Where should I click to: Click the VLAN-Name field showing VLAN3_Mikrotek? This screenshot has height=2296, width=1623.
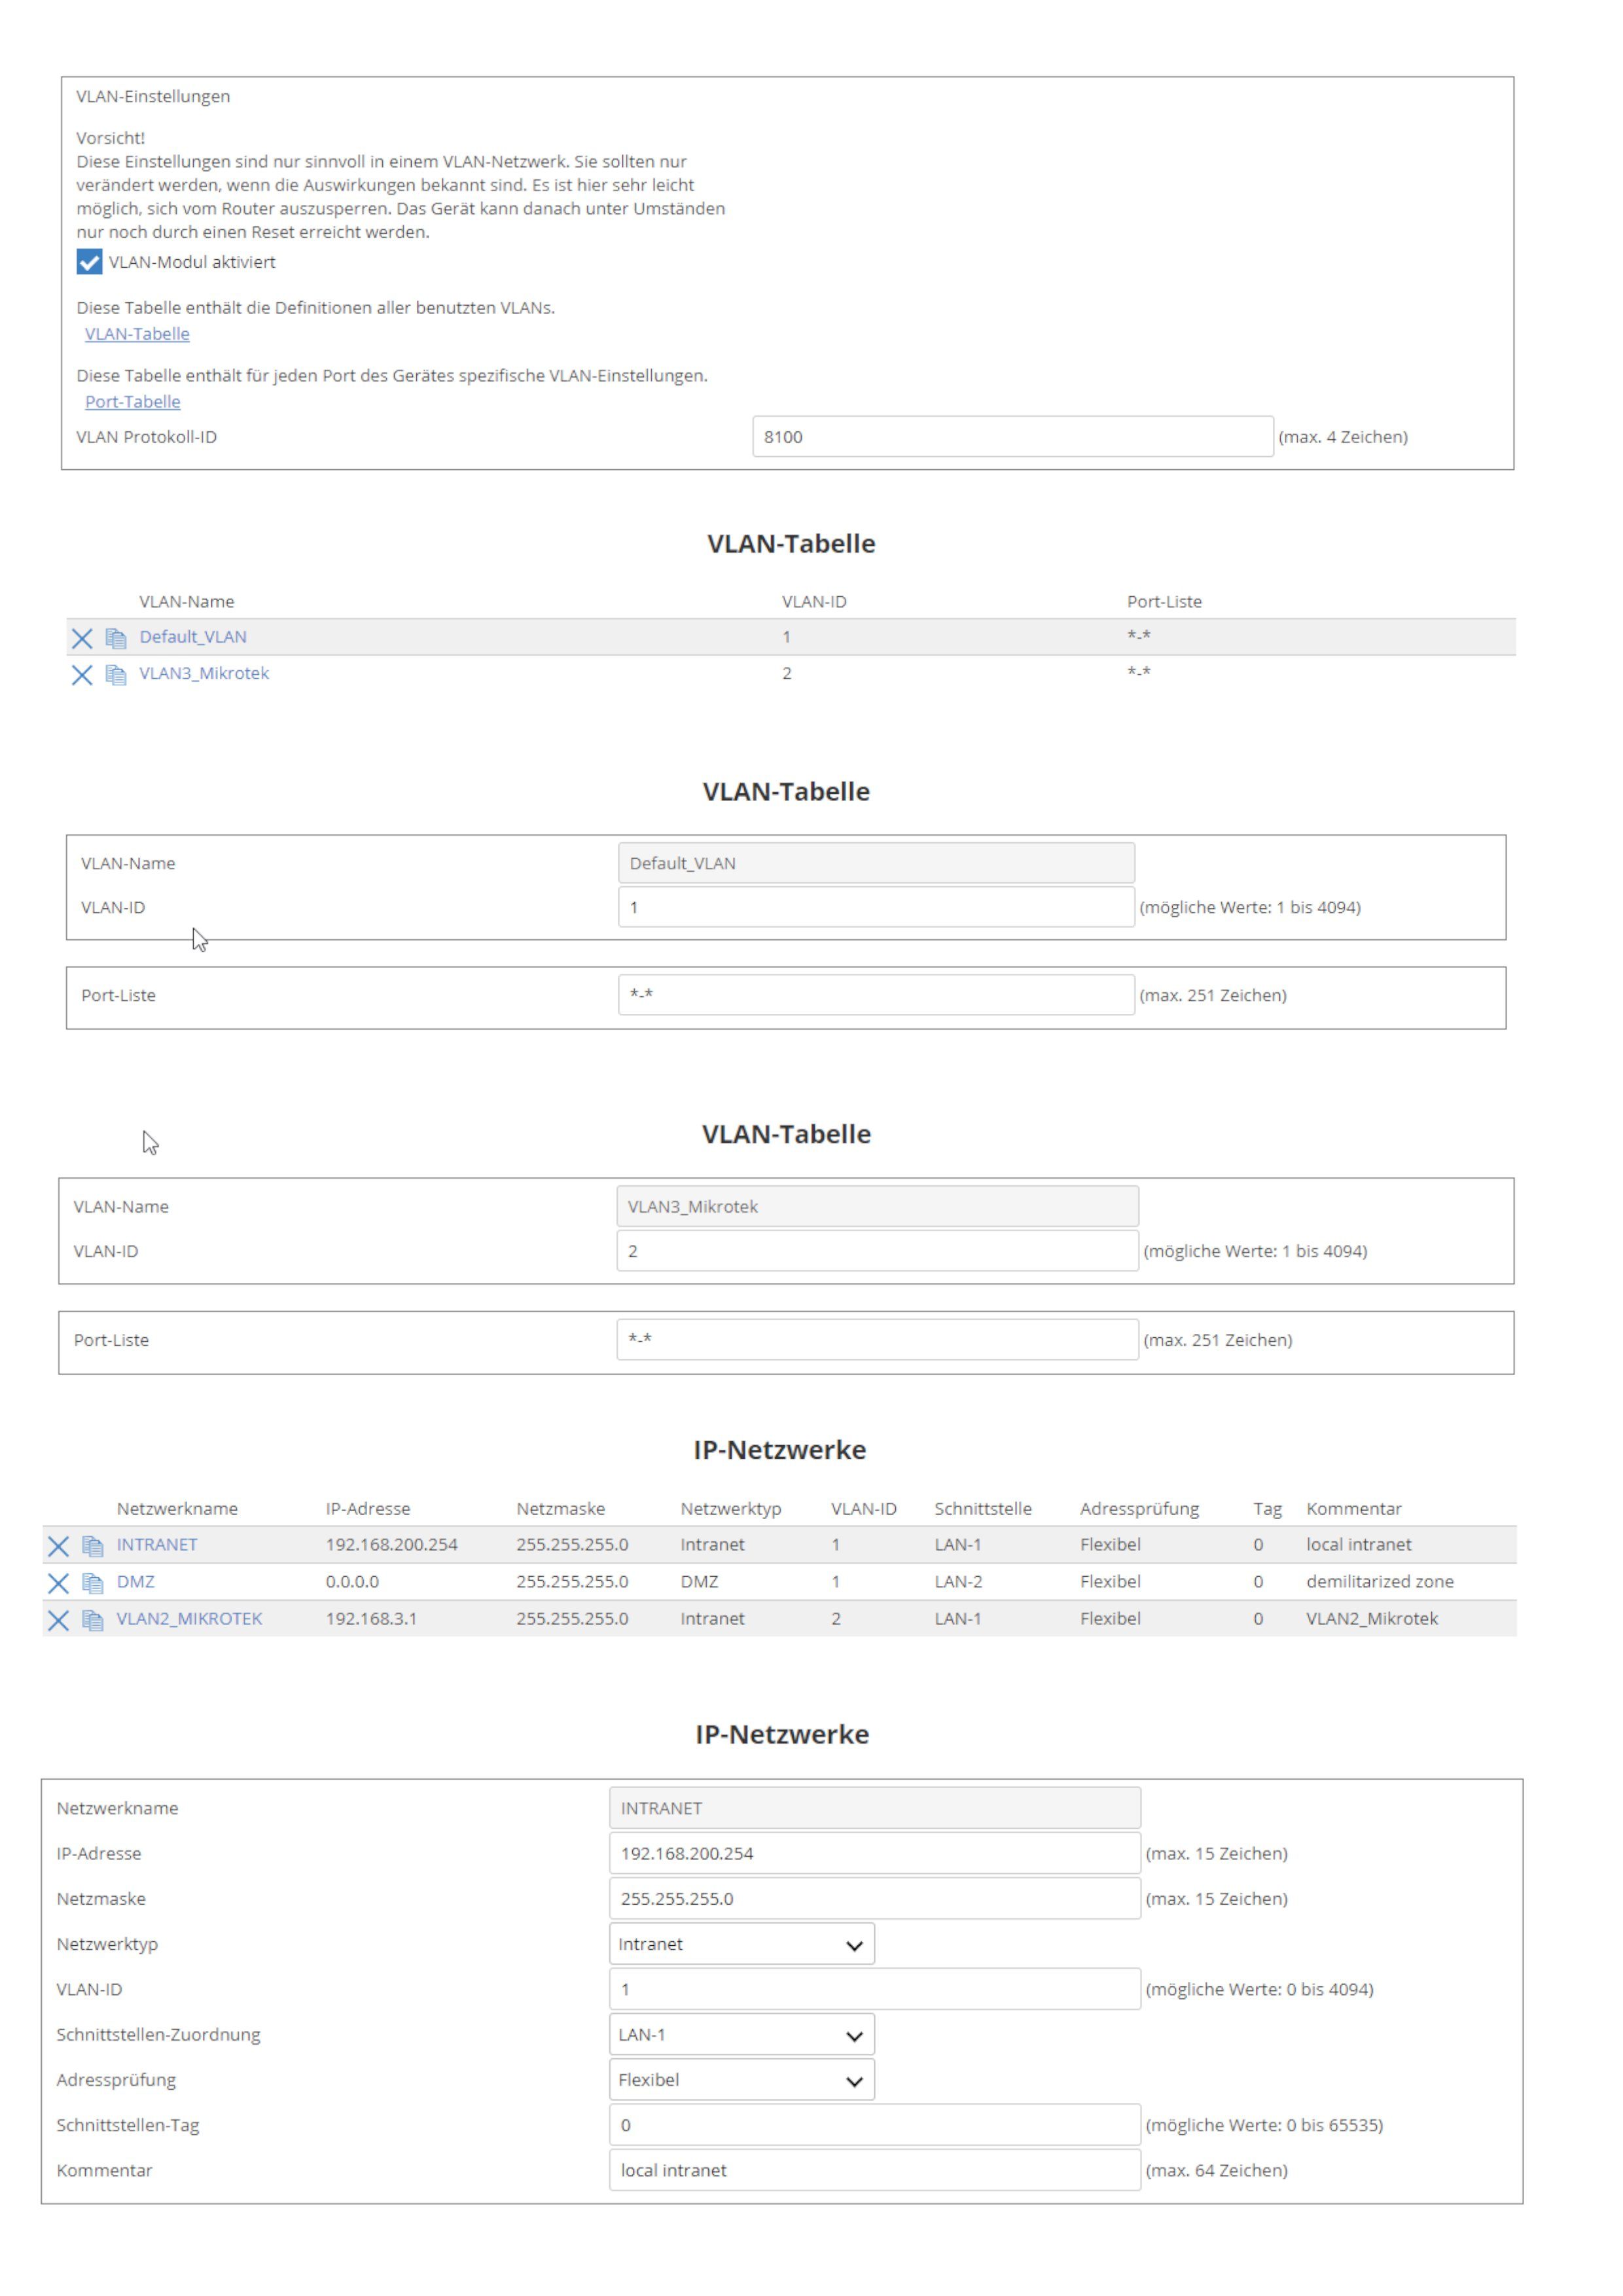877,1206
